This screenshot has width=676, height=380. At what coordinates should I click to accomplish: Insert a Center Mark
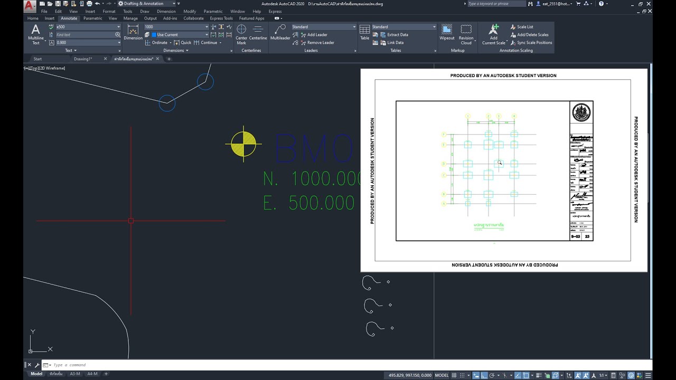click(x=241, y=34)
